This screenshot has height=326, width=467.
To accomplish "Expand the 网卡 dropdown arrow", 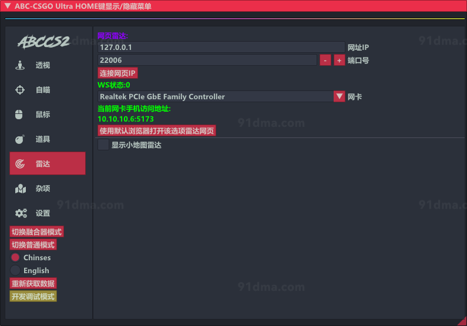I will click(339, 96).
